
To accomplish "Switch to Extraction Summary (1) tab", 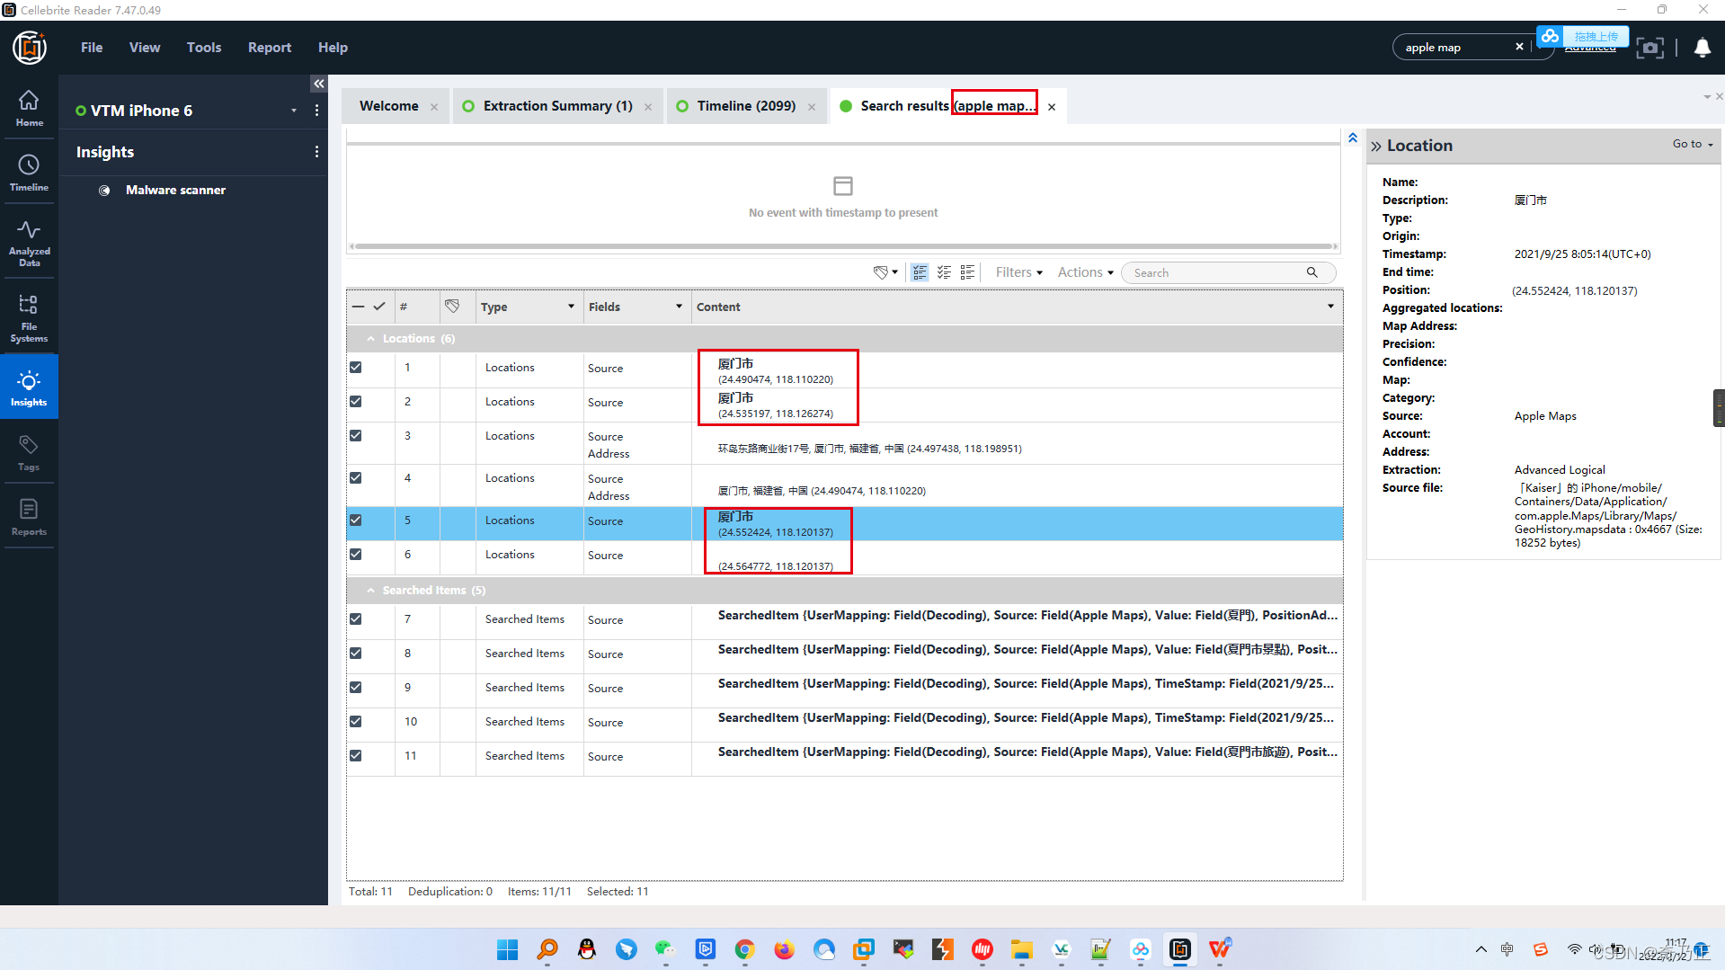I will tap(557, 106).
